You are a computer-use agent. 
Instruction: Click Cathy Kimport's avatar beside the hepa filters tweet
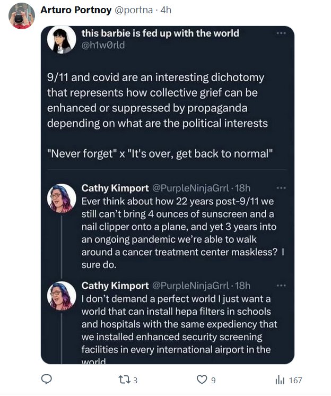pos(62,296)
